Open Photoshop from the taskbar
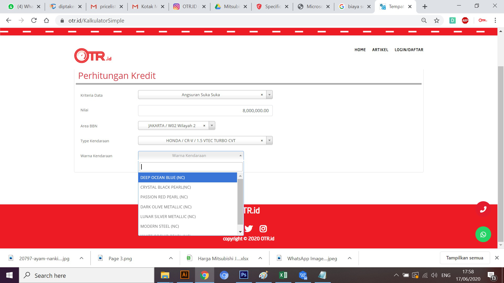The height and width of the screenshot is (283, 504). 244,275
